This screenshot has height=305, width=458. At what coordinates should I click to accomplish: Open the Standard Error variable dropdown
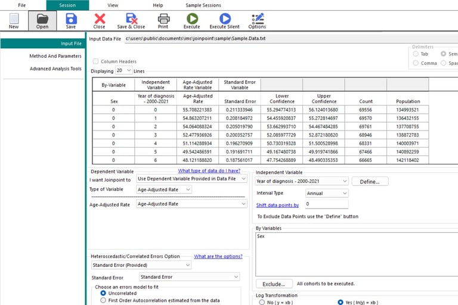(189, 276)
